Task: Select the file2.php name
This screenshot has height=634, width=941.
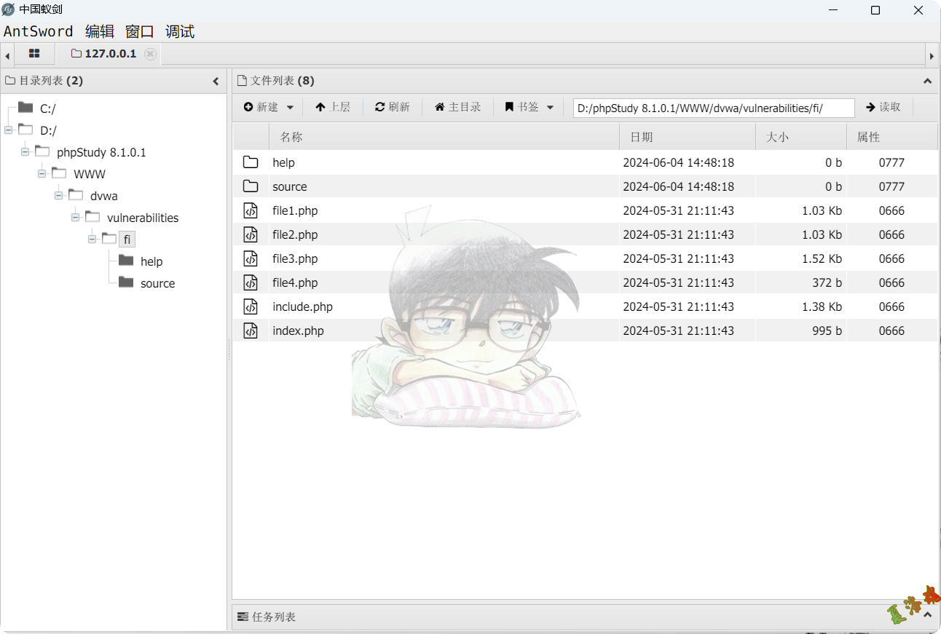Action: pyautogui.click(x=295, y=234)
